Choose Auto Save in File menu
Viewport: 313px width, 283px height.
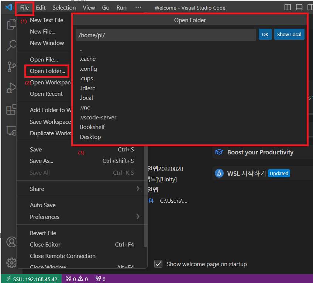click(82, 205)
